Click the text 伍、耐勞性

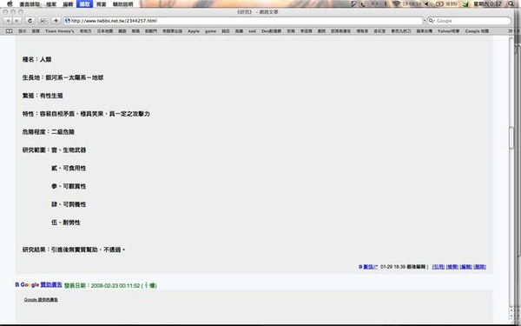tap(65, 223)
